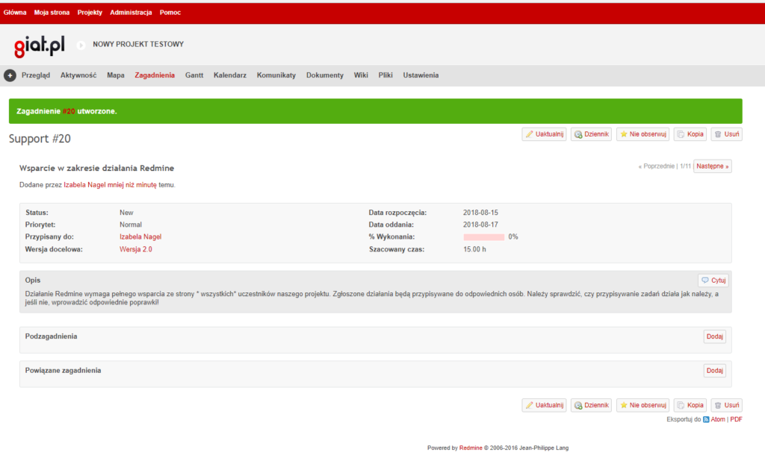The image size is (765, 464).
Task: Click Dodaj in Powiązane zagadnienia section
Action: click(714, 371)
